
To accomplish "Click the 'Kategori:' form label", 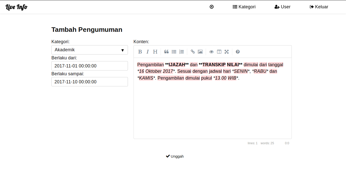I will tap(61, 42).
